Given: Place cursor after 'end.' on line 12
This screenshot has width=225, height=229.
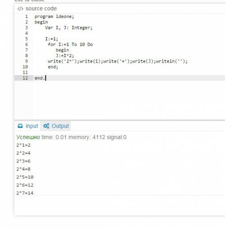Looking at the screenshot, I should 45,78.
